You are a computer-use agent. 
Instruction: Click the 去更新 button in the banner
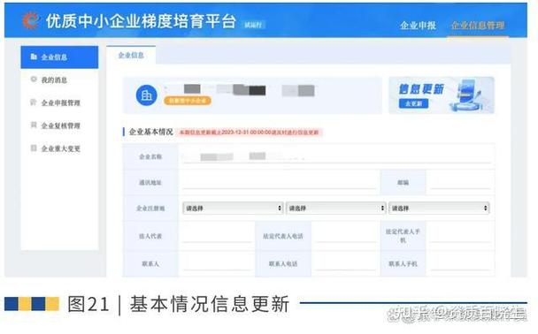[413, 103]
